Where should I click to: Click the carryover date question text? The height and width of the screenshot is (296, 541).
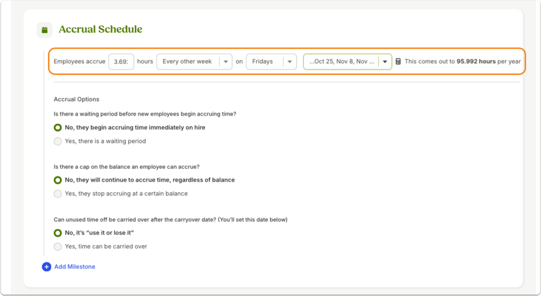tap(170, 219)
